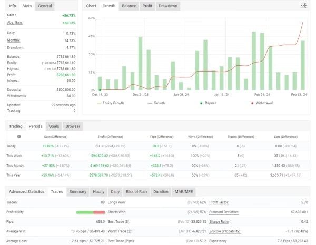316x245 pixels.
Task: Open the Sharpe Ratio link
Action: click(219, 222)
